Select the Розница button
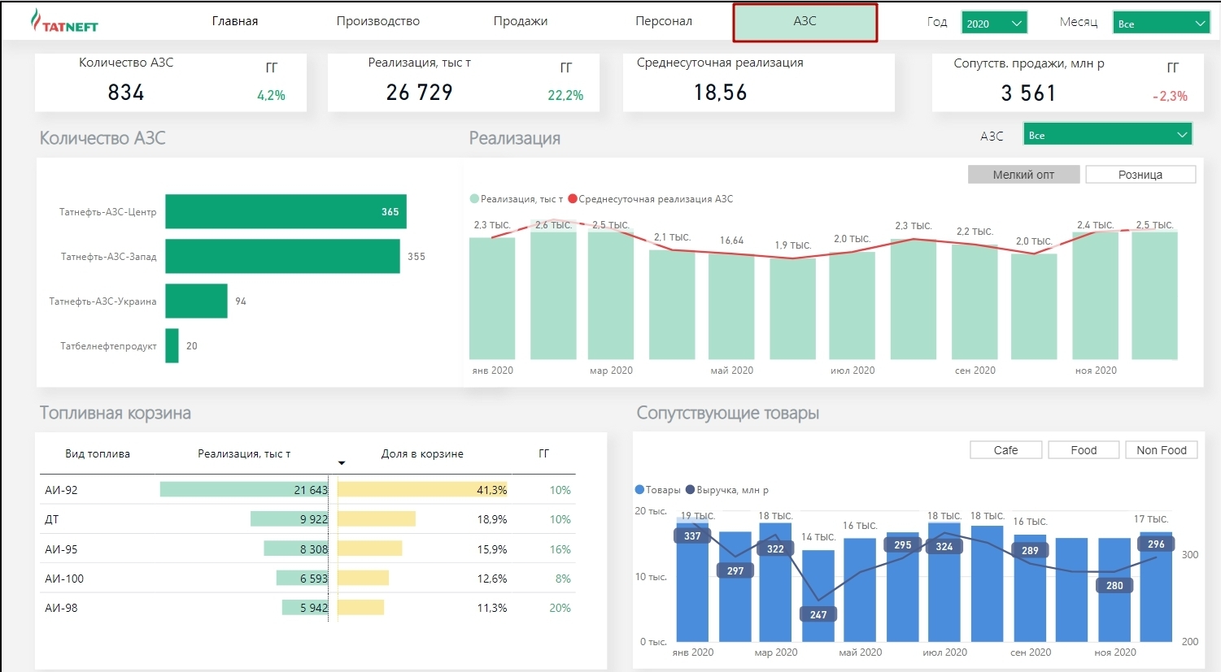1221x672 pixels. [1140, 175]
